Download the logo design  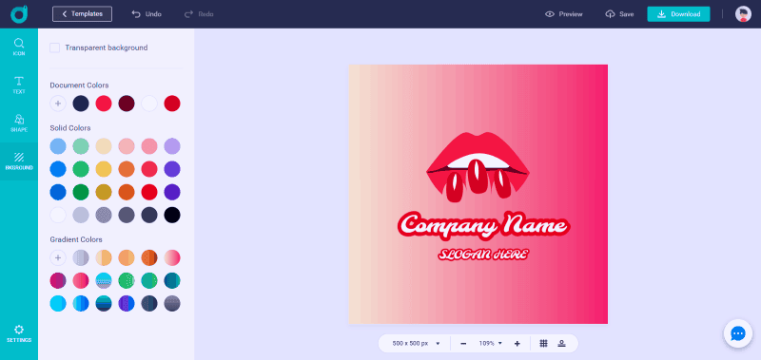[678, 14]
